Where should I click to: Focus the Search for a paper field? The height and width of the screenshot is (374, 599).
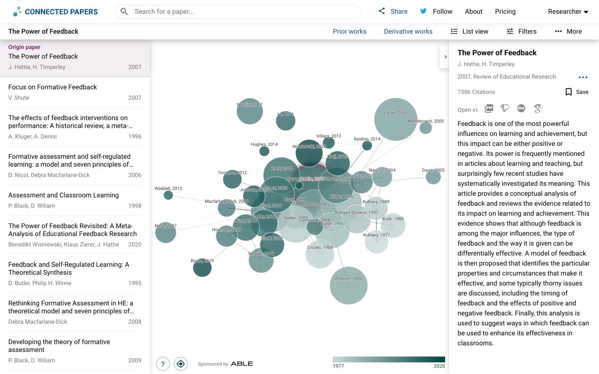238,12
